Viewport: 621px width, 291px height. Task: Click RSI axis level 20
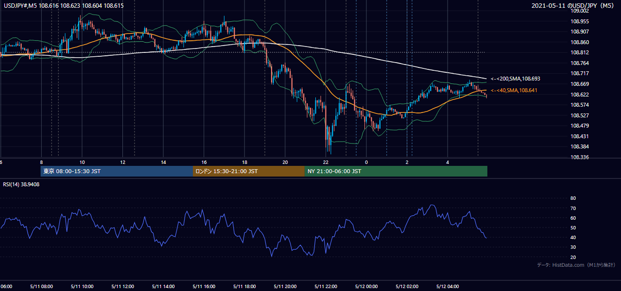(573, 257)
